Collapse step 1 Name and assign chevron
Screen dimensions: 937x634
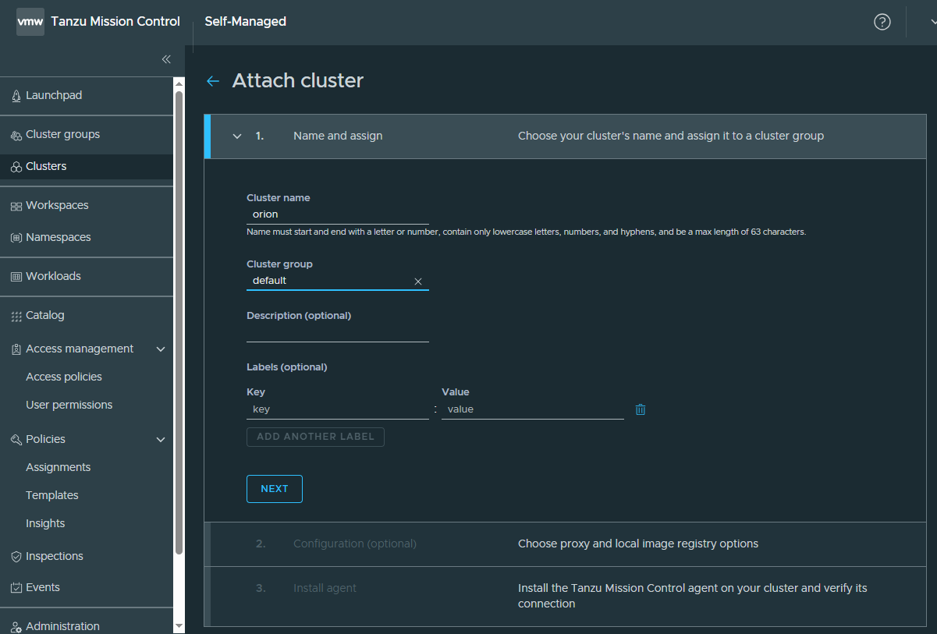pos(237,136)
